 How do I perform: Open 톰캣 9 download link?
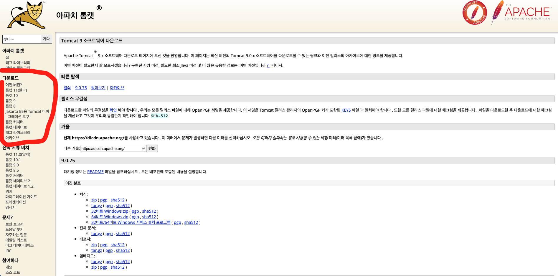(10, 101)
